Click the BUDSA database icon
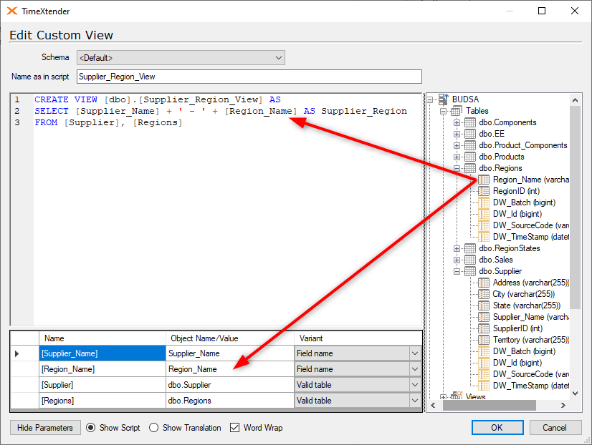 (444, 99)
